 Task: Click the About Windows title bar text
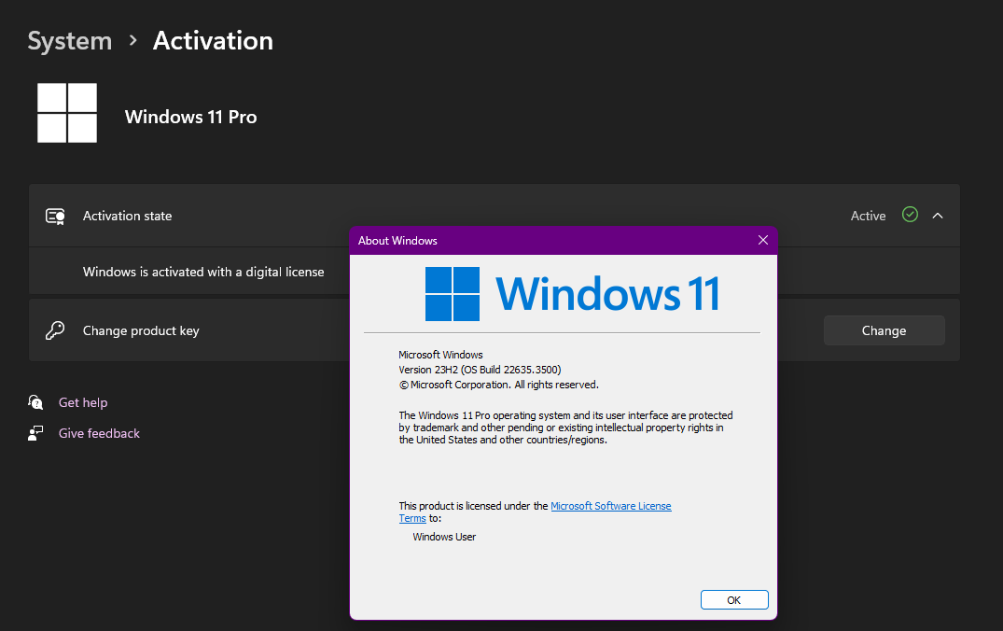click(x=397, y=241)
